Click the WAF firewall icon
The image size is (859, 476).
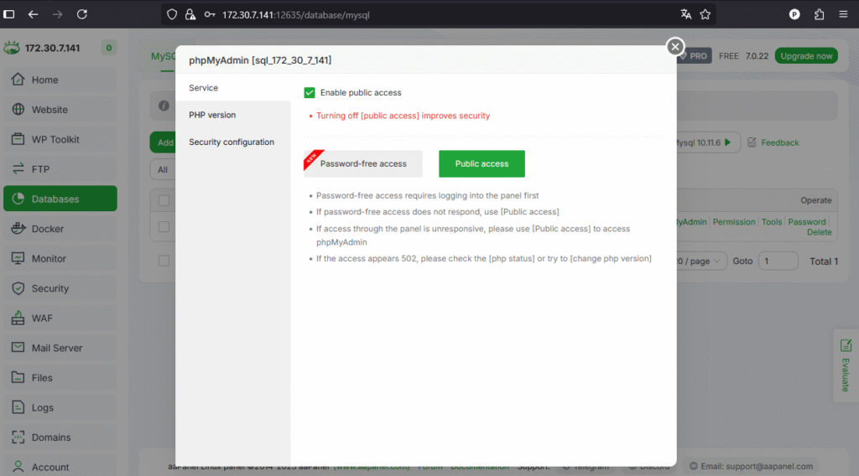[x=18, y=318]
